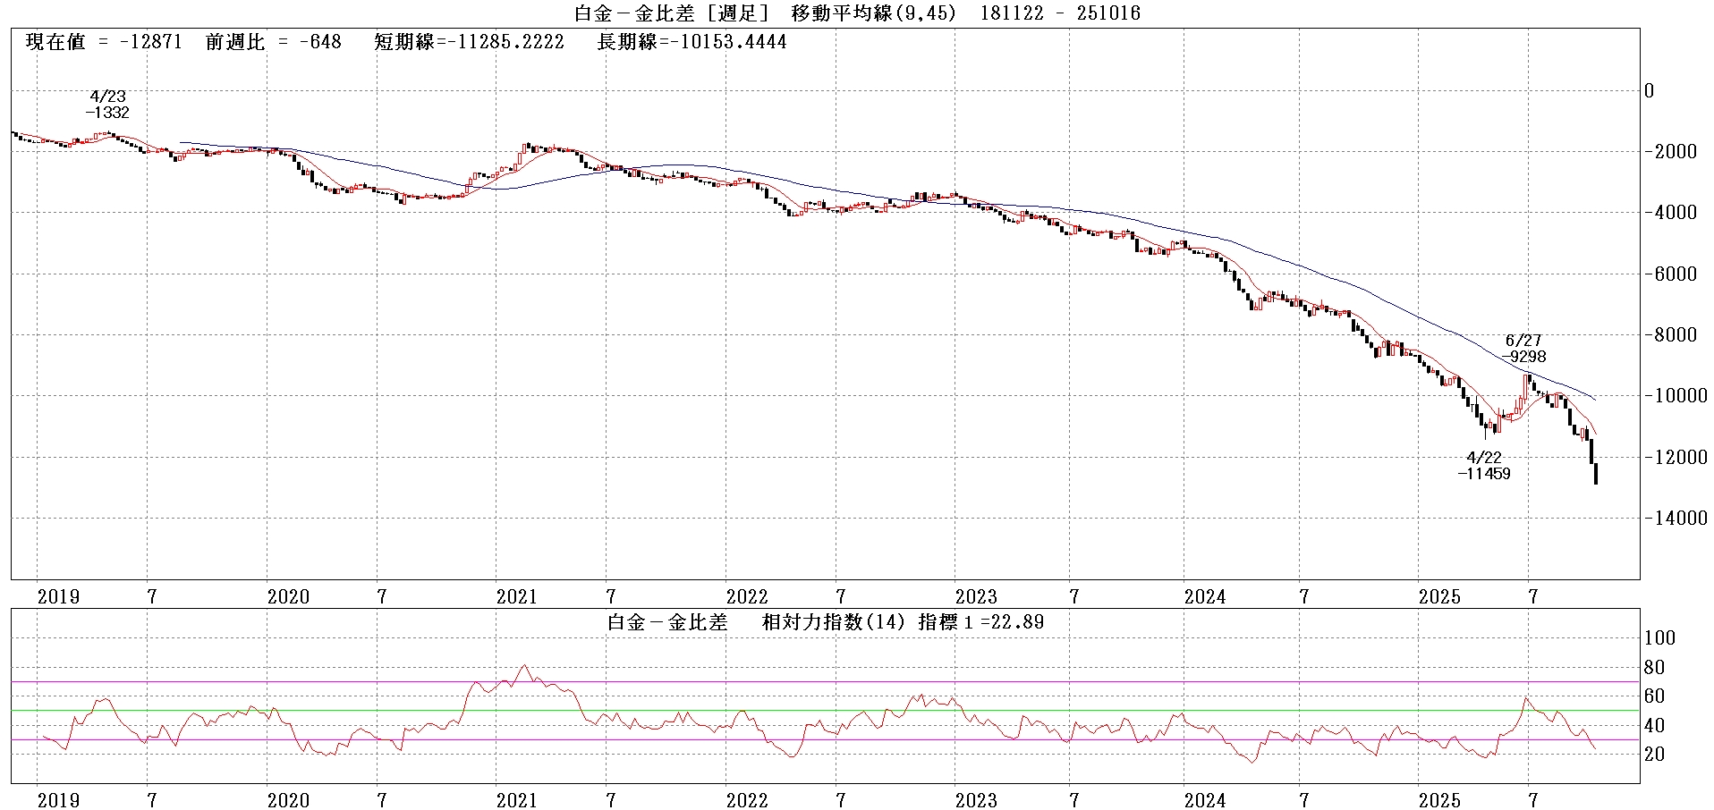
Task: Select 2023 on the price chart time axis
Action: [x=976, y=597]
